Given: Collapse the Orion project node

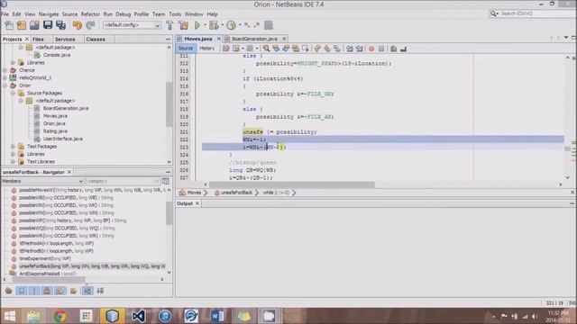Looking at the screenshot, I should coord(5,85).
